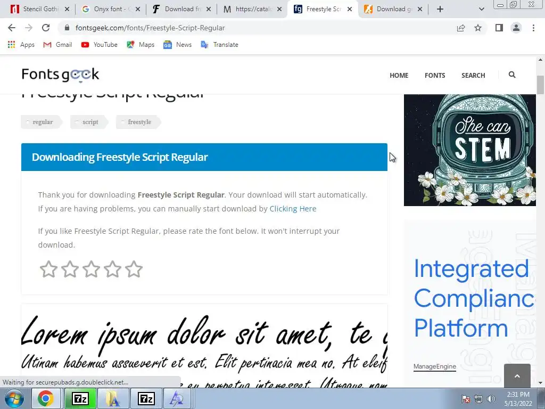The width and height of the screenshot is (545, 409).
Task: Click the HOME navigation item
Action: 399,75
